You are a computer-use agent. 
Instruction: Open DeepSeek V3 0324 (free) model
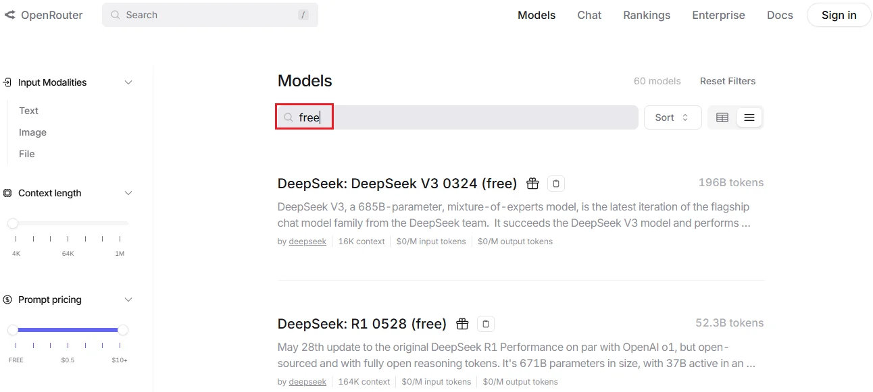click(x=397, y=184)
